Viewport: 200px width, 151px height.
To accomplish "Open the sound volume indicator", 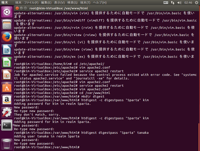I will pos(179,2).
